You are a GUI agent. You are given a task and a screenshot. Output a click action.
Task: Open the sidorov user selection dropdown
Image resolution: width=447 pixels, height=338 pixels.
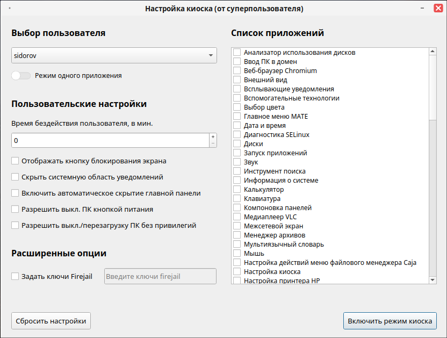[x=114, y=56]
